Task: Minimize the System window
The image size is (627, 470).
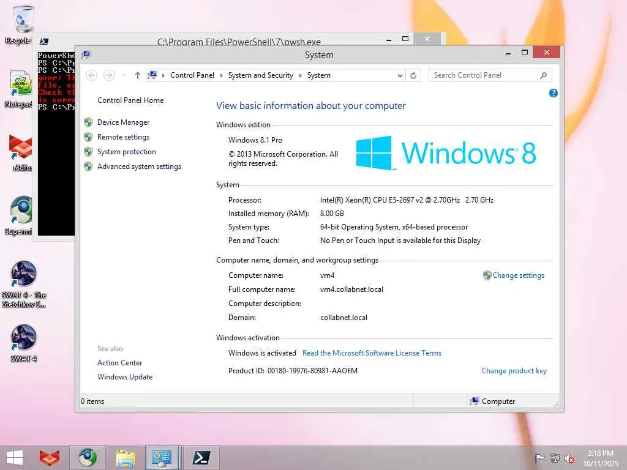Action: (508, 53)
